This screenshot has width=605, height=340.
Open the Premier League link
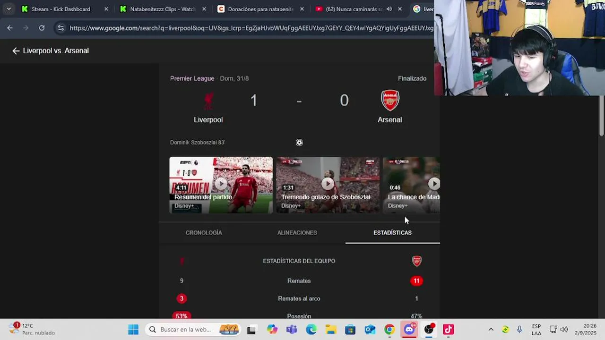pyautogui.click(x=192, y=78)
